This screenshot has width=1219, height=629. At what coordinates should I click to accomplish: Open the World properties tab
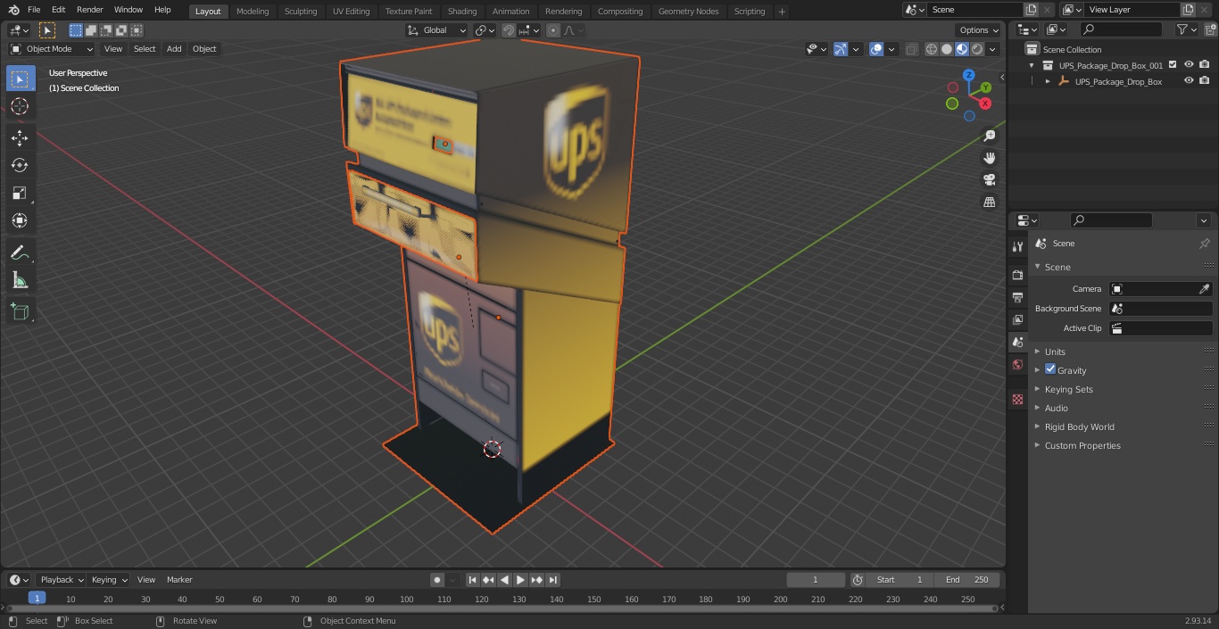[1017, 364]
